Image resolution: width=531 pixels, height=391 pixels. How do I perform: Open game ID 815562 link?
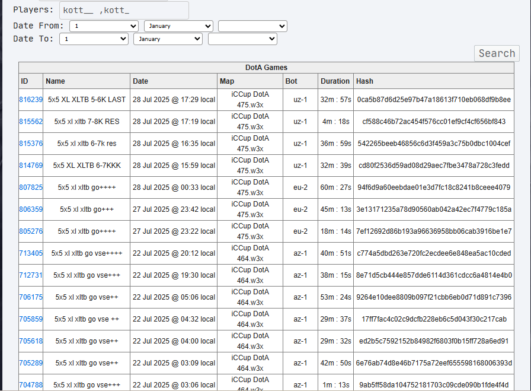tap(31, 122)
